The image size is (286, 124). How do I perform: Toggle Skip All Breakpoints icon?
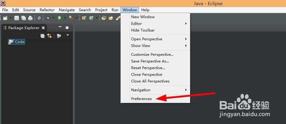(39, 18)
